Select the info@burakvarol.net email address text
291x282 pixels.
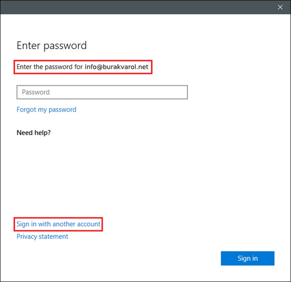pyautogui.click(x=116, y=67)
